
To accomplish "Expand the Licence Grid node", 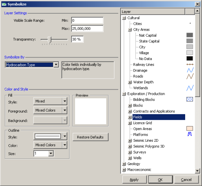I will pos(130,123).
